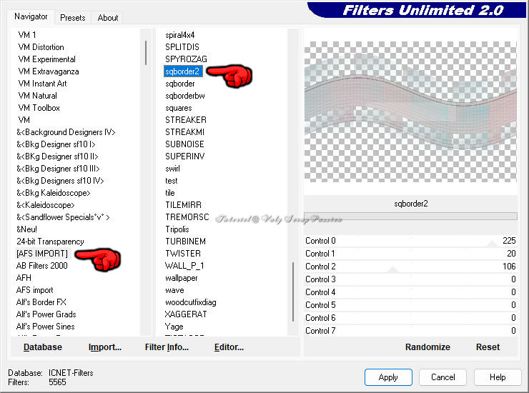This screenshot has width=529, height=393.
Task: Cancel the Filters Unlimited dialog
Action: click(443, 377)
